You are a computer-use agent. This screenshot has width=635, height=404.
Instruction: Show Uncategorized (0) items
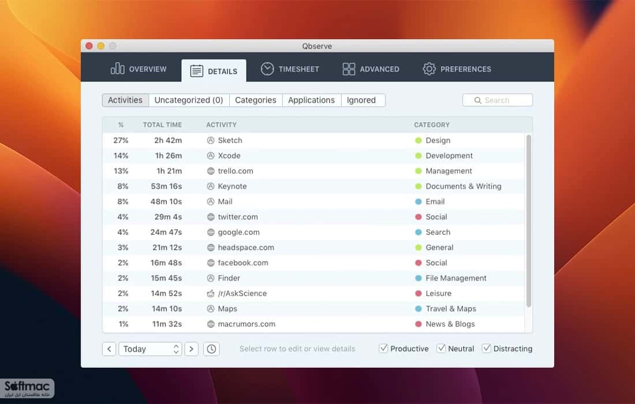click(x=189, y=100)
